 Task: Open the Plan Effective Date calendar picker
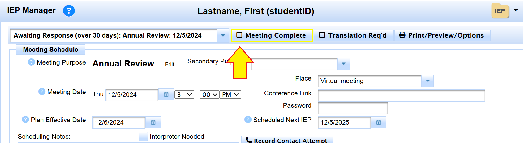point(153,122)
